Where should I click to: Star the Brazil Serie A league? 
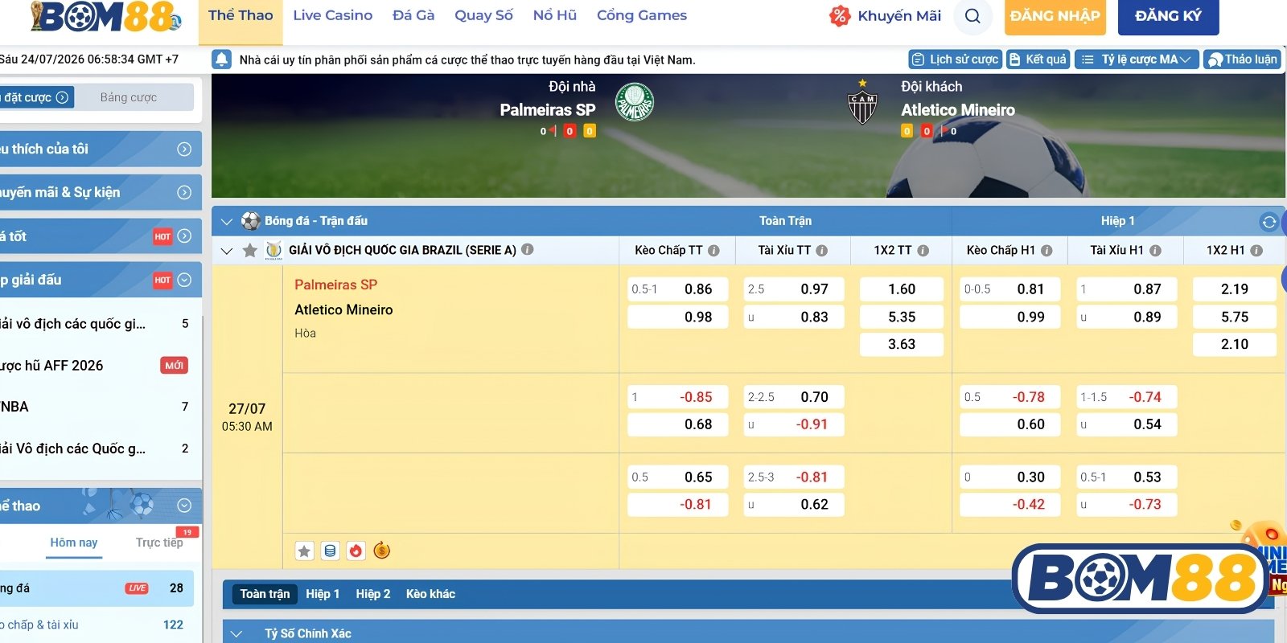[250, 251]
